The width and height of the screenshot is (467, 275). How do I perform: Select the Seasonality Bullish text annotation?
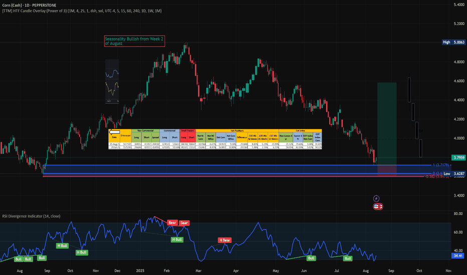(134, 41)
